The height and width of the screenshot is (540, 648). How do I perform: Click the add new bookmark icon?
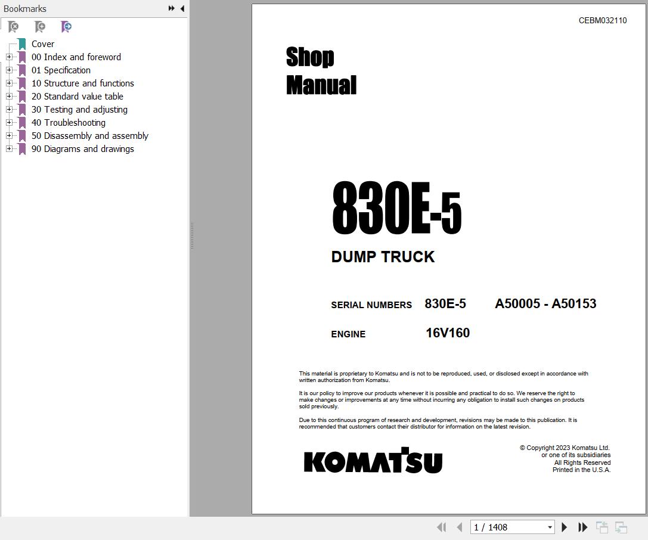click(40, 27)
